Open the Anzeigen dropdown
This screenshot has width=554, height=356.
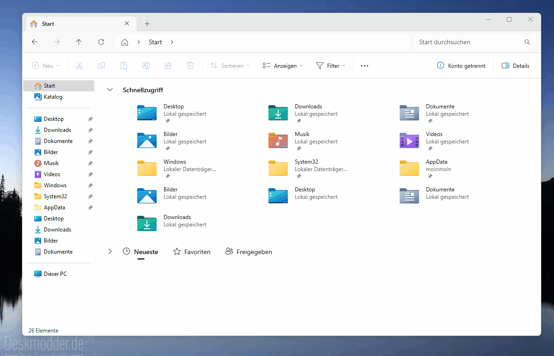283,66
